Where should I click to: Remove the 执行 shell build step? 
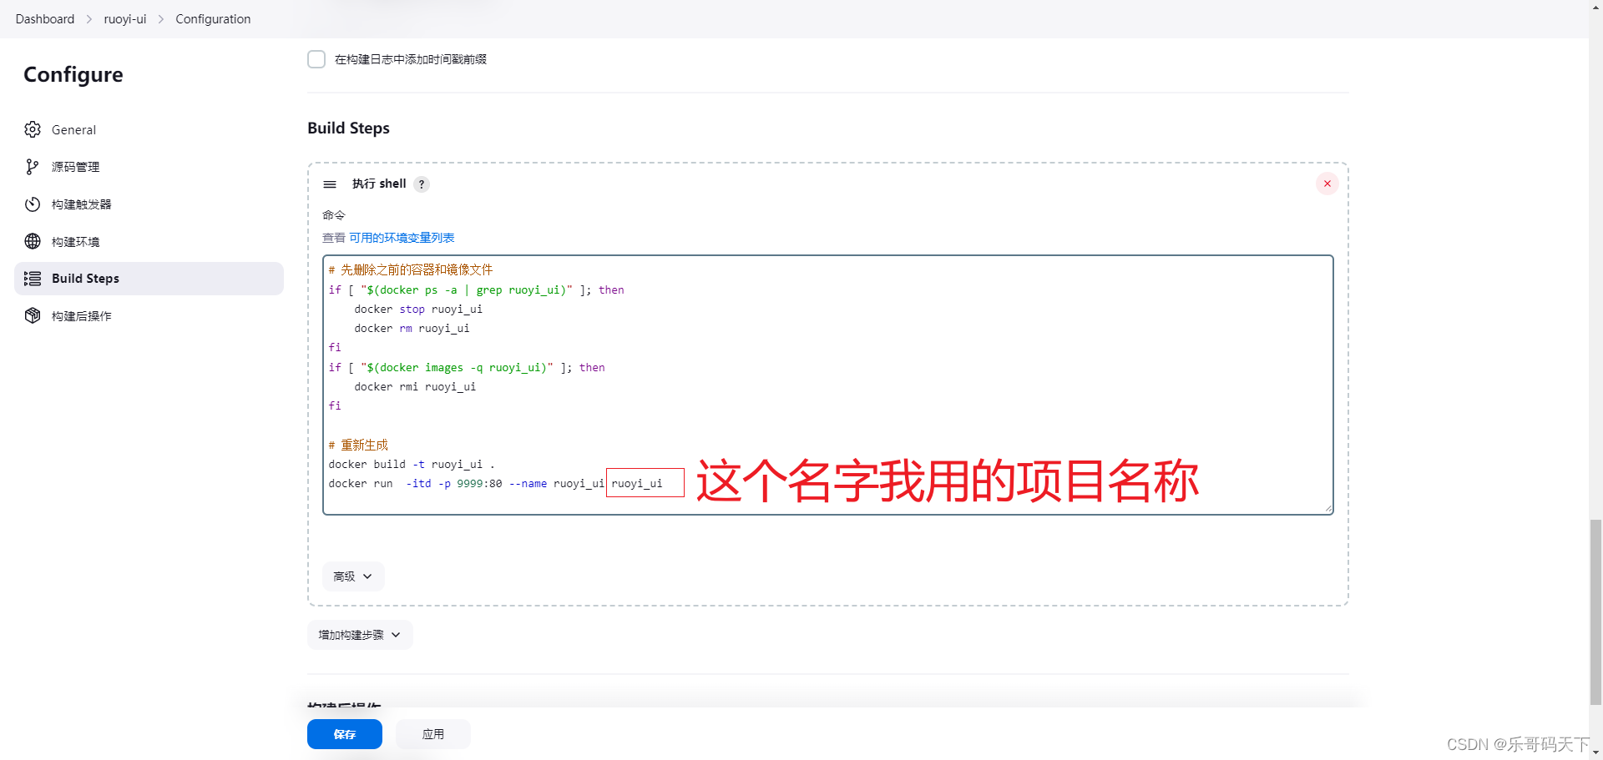coord(1327,184)
